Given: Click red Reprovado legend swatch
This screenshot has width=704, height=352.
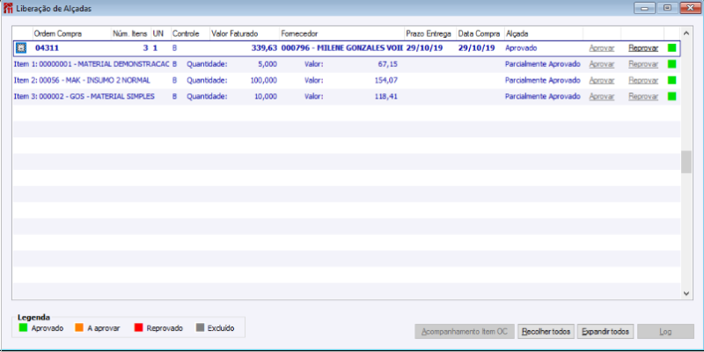Looking at the screenshot, I should coord(138,328).
